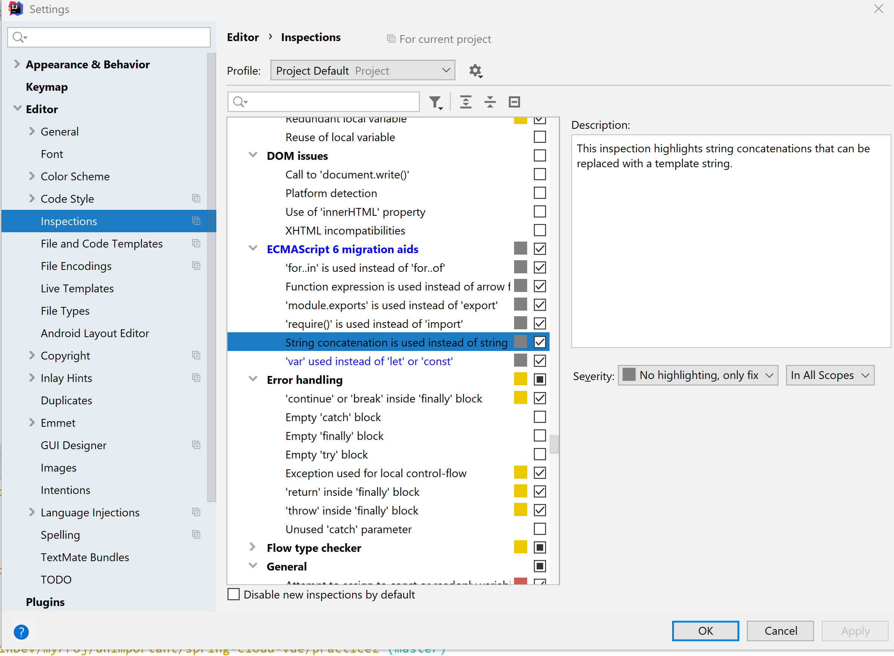Viewport: 894px width, 656px height.
Task: Click the reset to empty square icon
Action: point(514,102)
